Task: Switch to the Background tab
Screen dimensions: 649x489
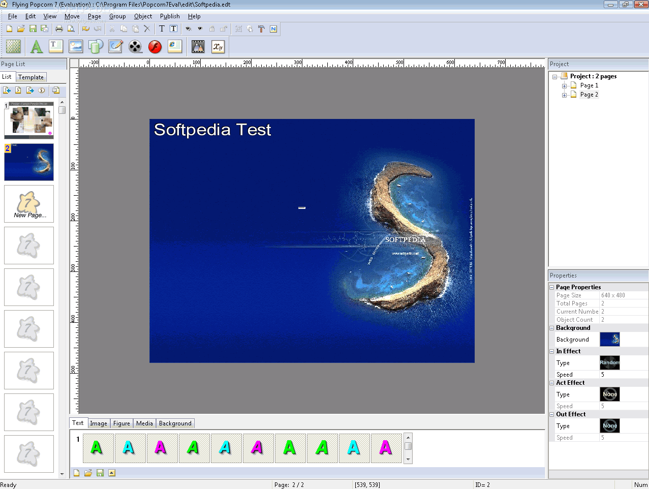Action: (175, 423)
